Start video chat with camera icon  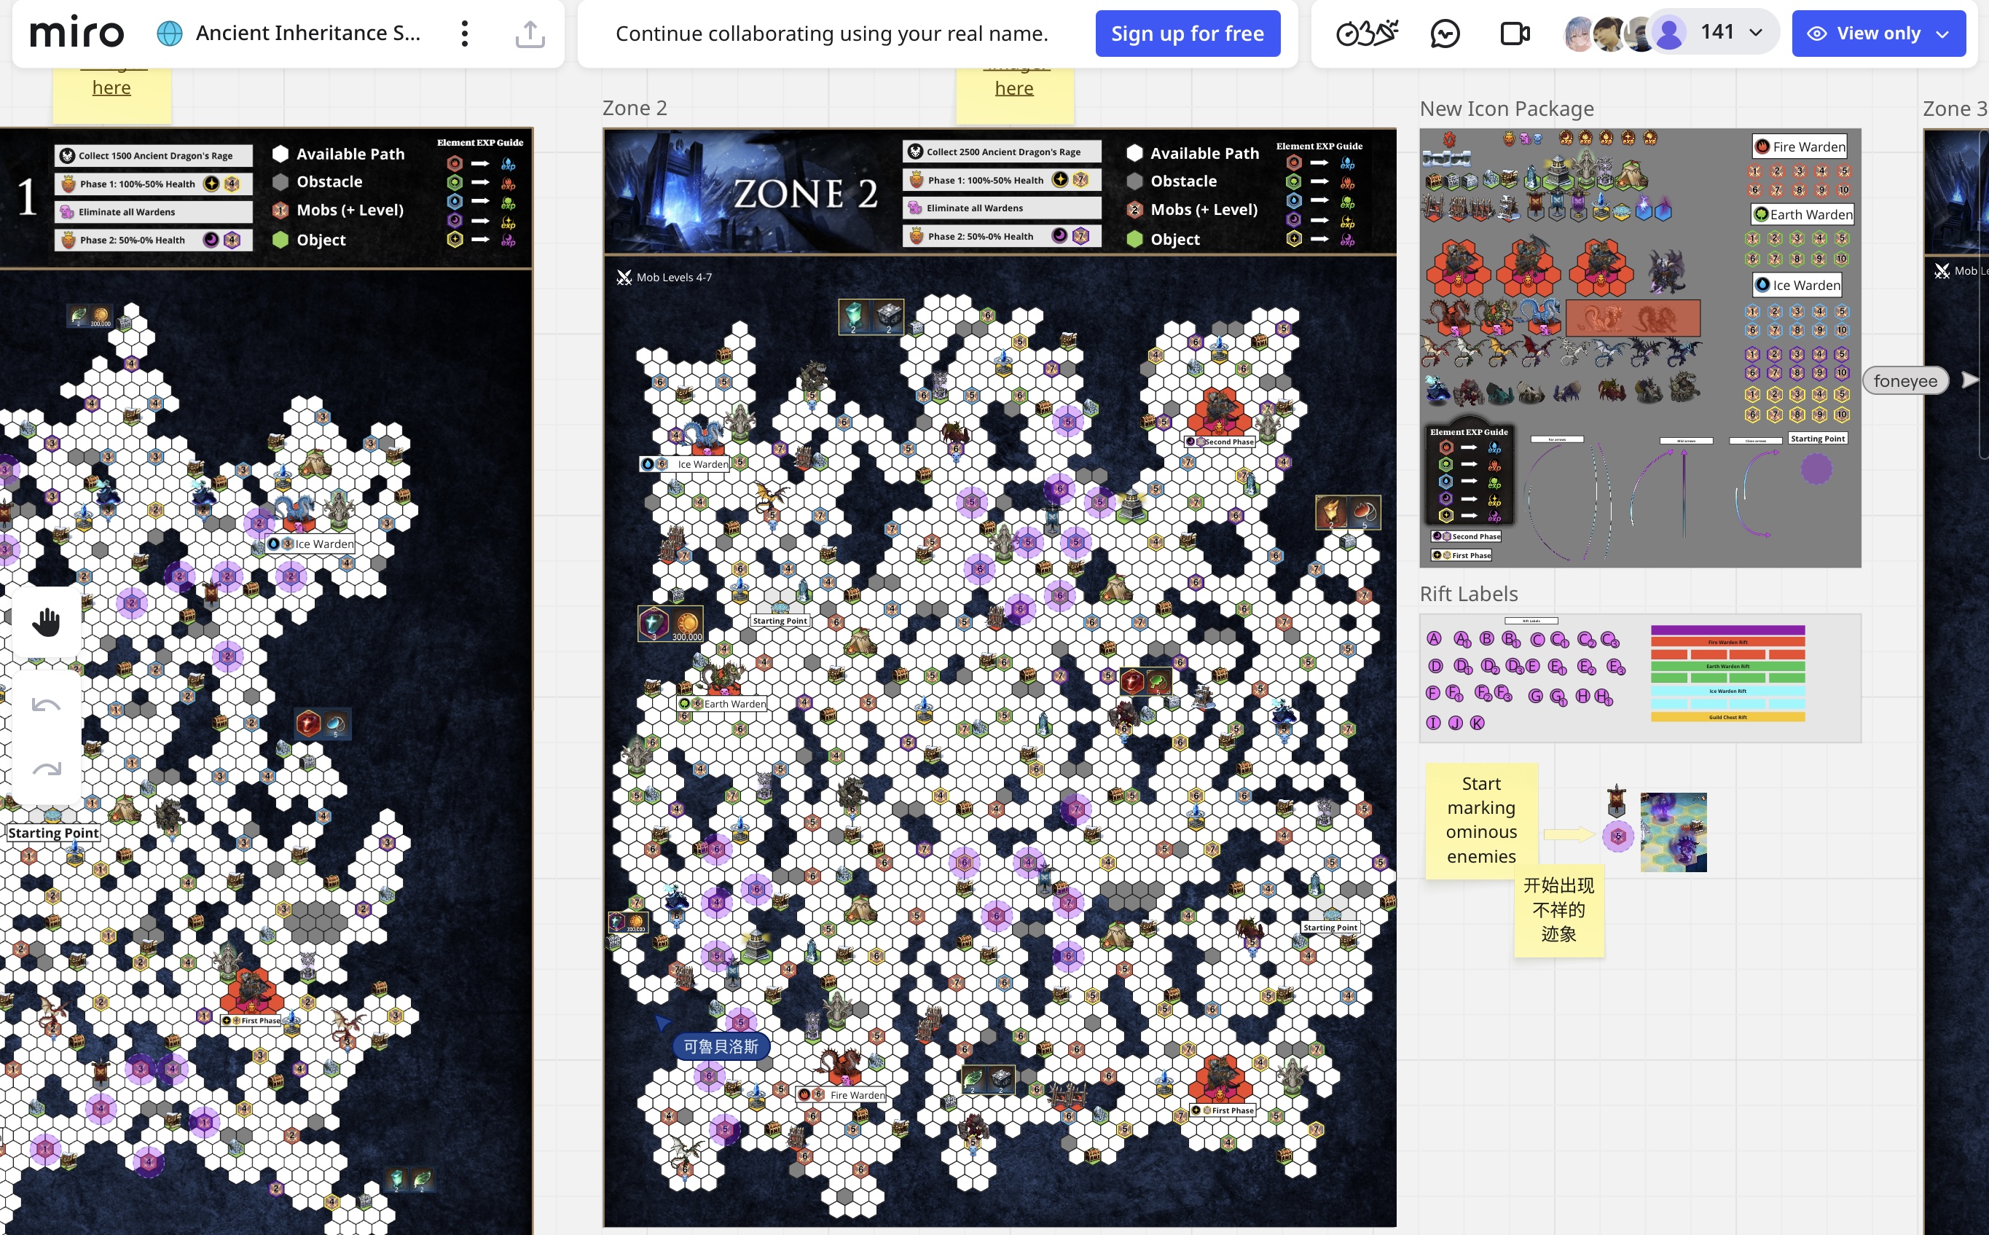click(x=1515, y=34)
